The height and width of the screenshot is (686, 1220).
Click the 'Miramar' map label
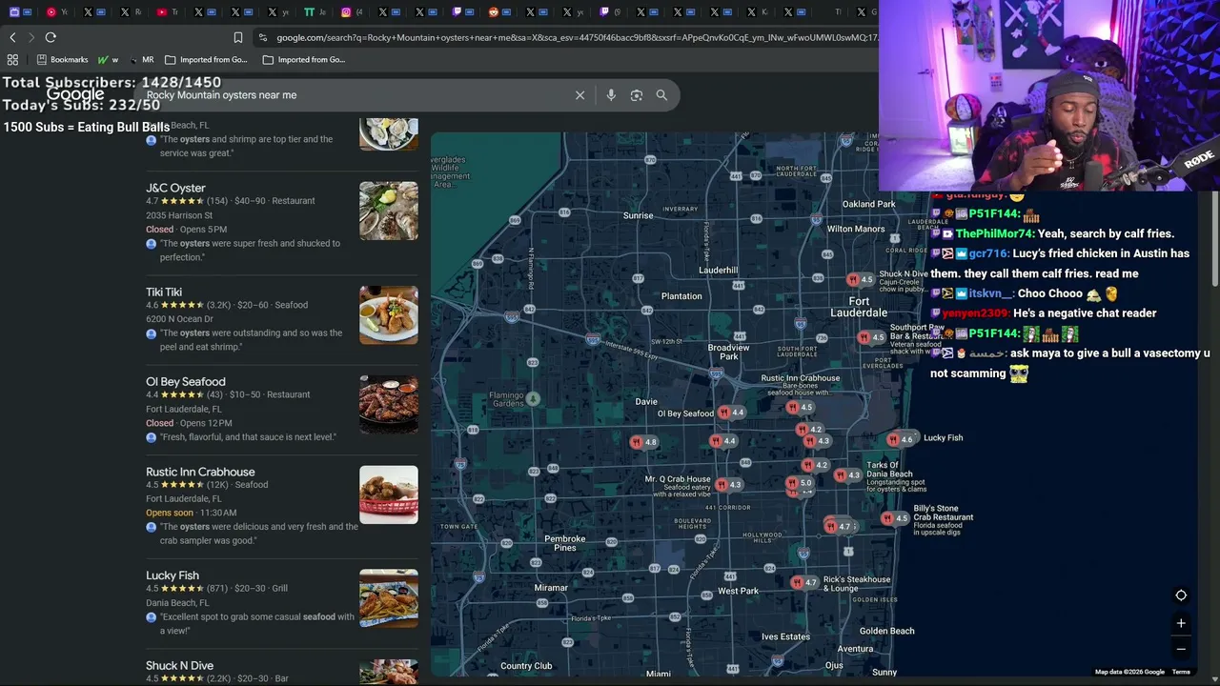[551, 588]
